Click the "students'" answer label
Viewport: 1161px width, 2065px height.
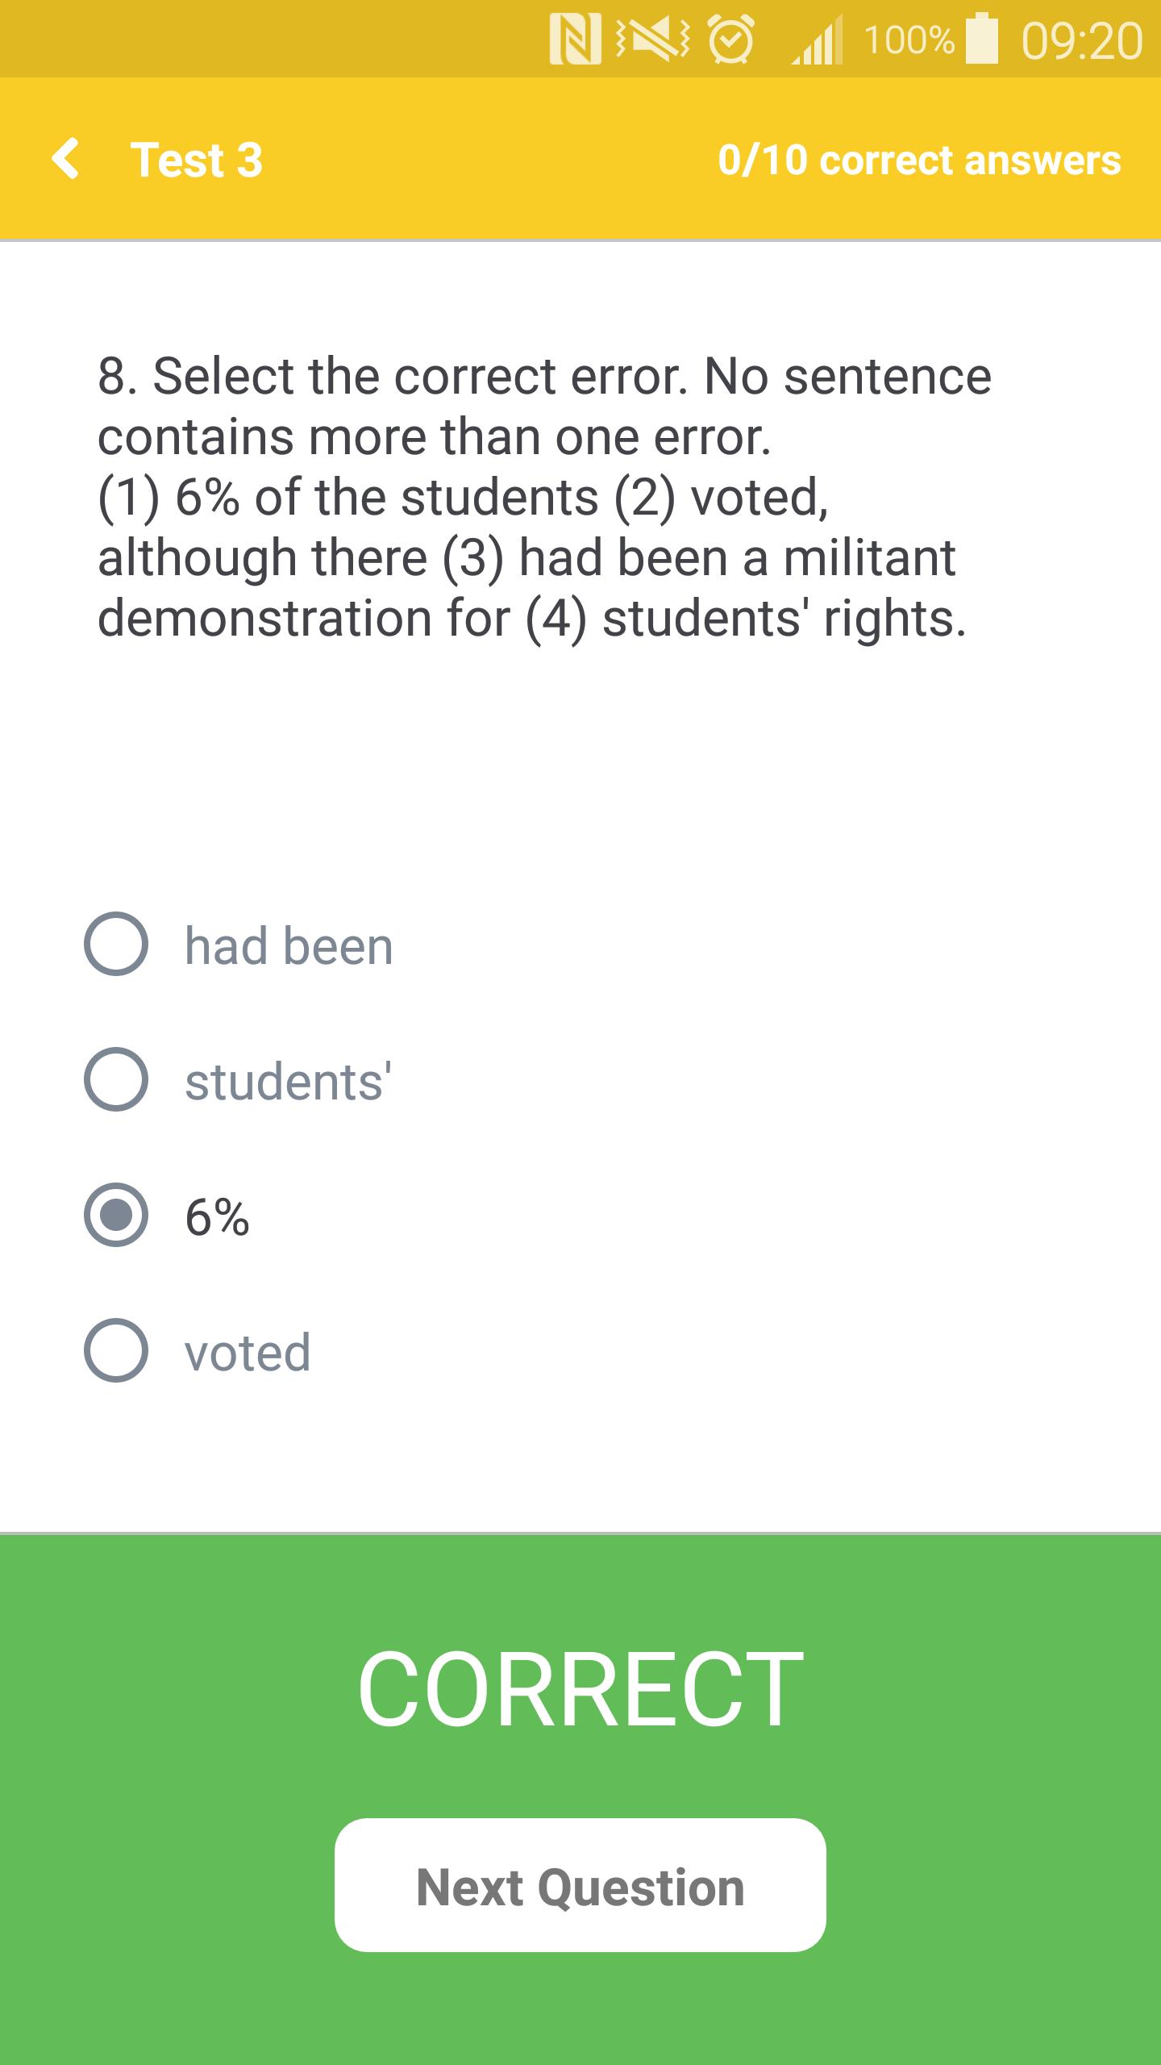[289, 1081]
